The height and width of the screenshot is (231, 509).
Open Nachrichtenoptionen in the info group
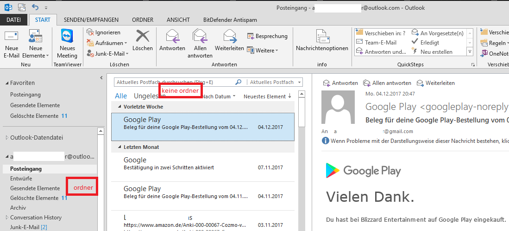[322, 40]
